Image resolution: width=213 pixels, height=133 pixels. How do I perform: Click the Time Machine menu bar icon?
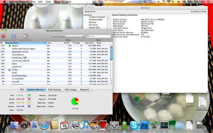pos(164,2)
